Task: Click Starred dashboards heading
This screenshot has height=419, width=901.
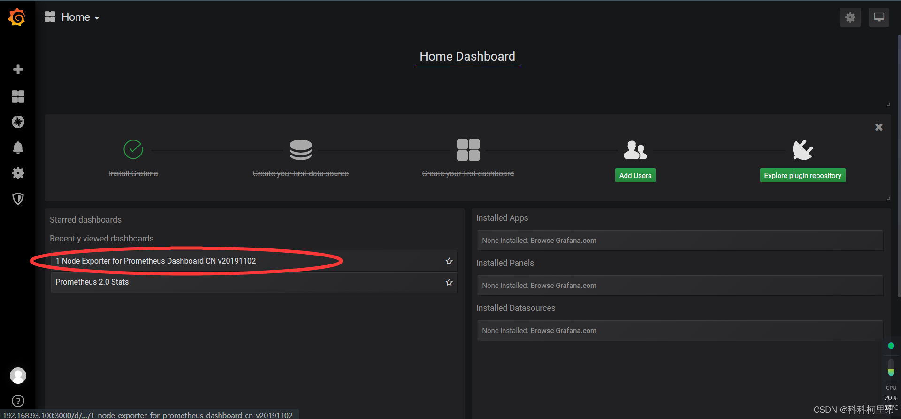Action: [85, 220]
